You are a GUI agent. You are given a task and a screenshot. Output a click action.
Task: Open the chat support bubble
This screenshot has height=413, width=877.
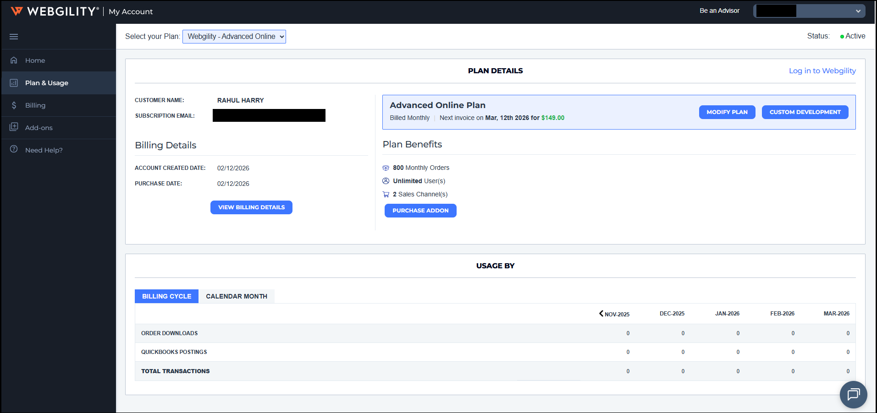[x=853, y=394]
